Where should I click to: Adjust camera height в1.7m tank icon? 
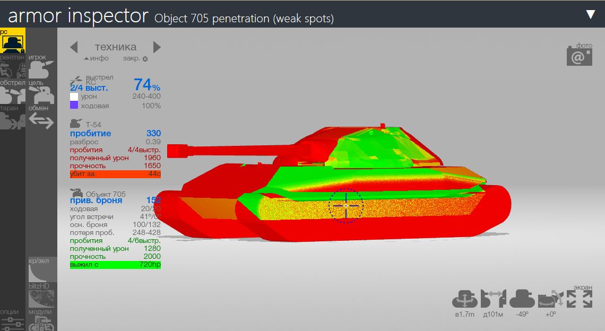tap(464, 300)
